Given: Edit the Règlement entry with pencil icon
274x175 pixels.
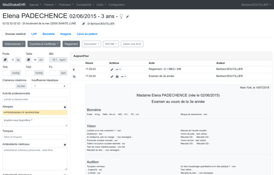Looking at the screenshot, I should [112, 69].
